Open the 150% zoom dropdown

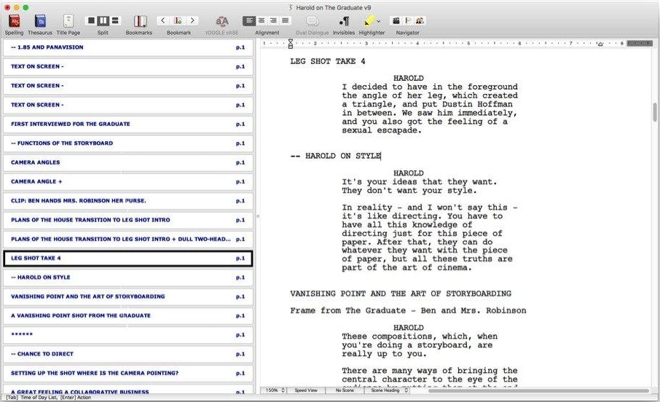(x=275, y=390)
